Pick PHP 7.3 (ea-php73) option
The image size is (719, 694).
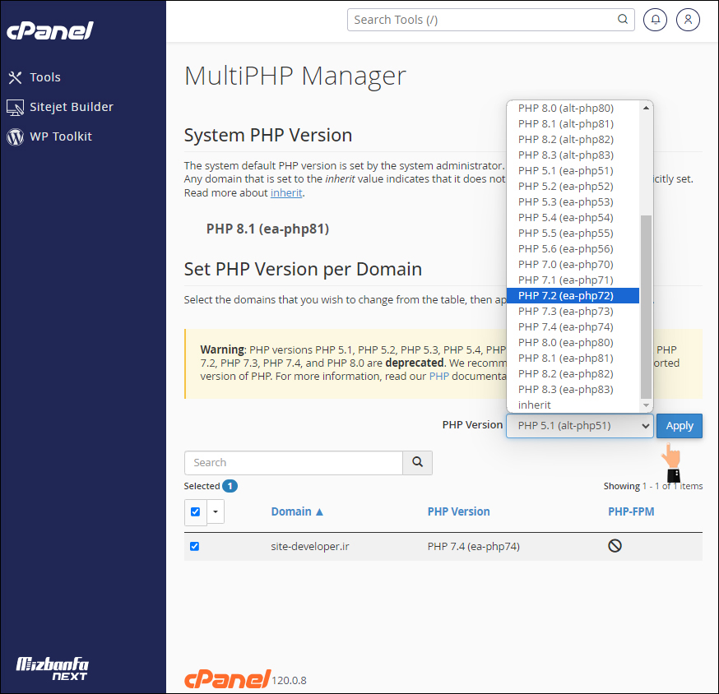coord(573,312)
